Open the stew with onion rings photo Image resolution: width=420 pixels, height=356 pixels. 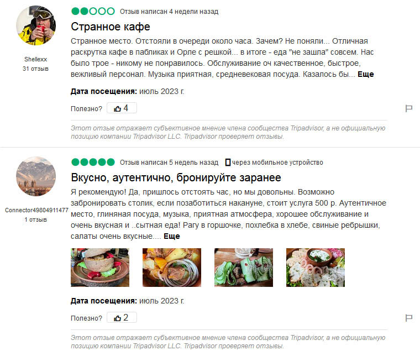tap(172, 268)
